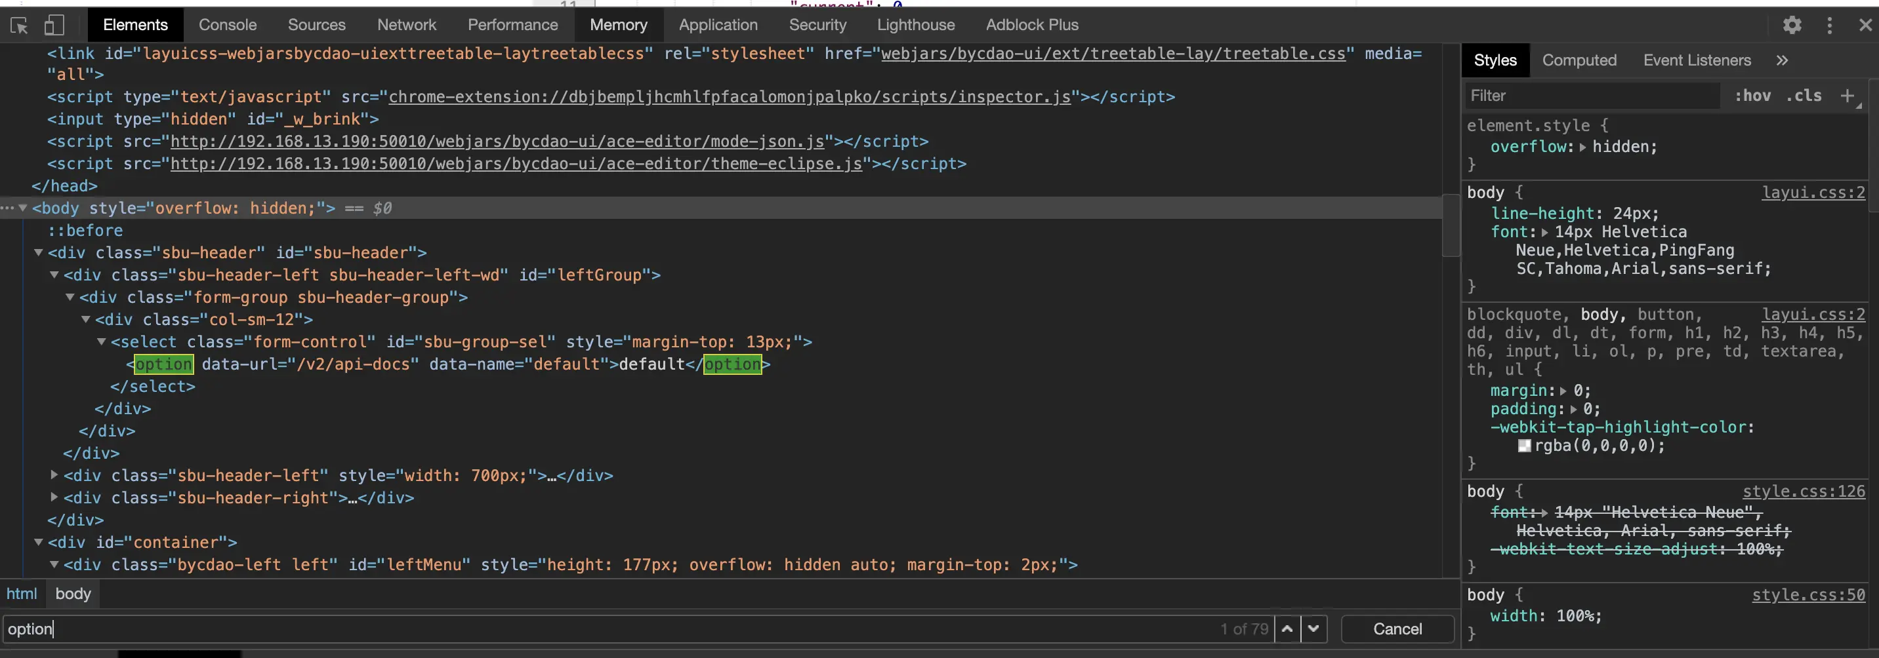Open the treetable.css stylesheet link
The image size is (1879, 658).
[1113, 54]
